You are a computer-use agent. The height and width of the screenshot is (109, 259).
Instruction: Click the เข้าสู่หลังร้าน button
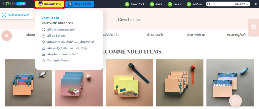click(x=80, y=4)
